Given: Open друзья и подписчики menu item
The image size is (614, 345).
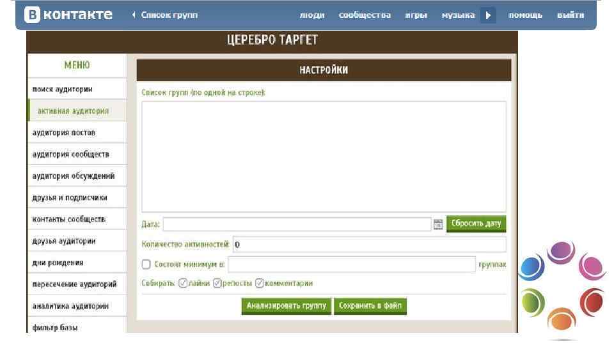Looking at the screenshot, I should (77, 197).
